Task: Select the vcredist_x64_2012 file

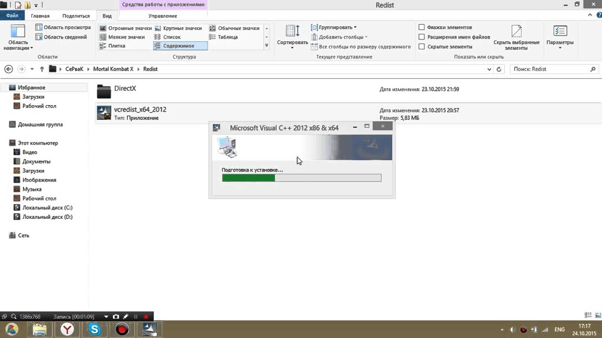Action: pos(348,113)
